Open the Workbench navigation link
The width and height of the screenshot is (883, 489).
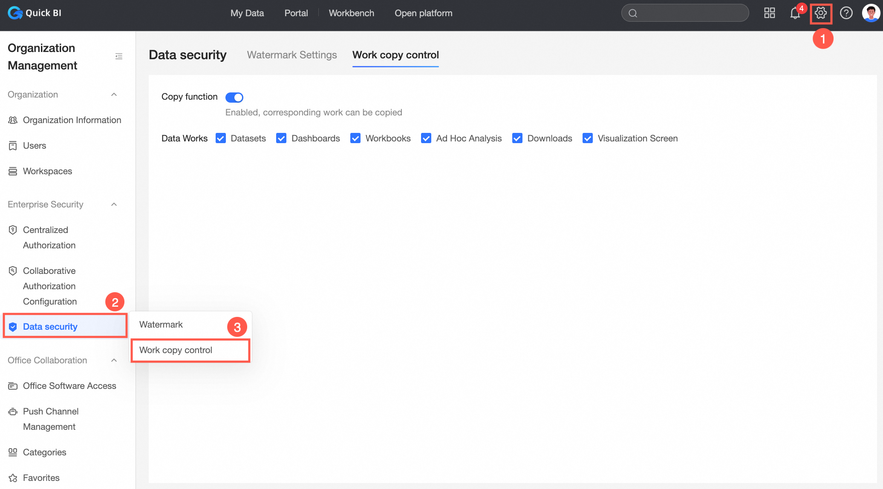point(351,13)
